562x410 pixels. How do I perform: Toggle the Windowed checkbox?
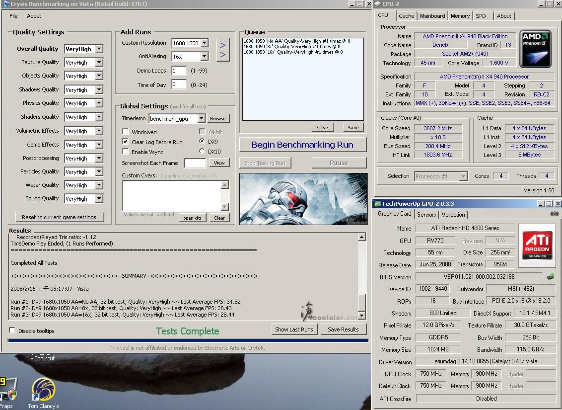125,132
